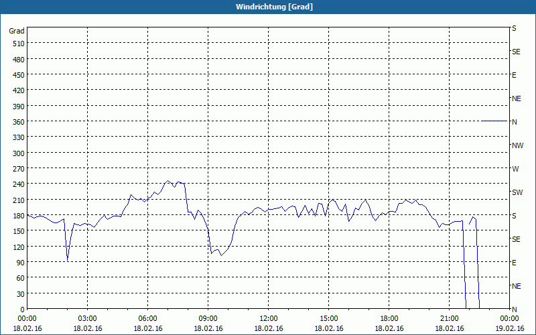Click the 60 degree value
536x335 pixels.
[21, 278]
